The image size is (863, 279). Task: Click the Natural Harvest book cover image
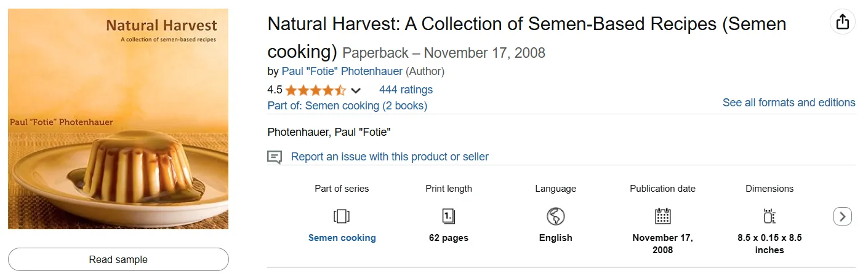pyautogui.click(x=118, y=119)
